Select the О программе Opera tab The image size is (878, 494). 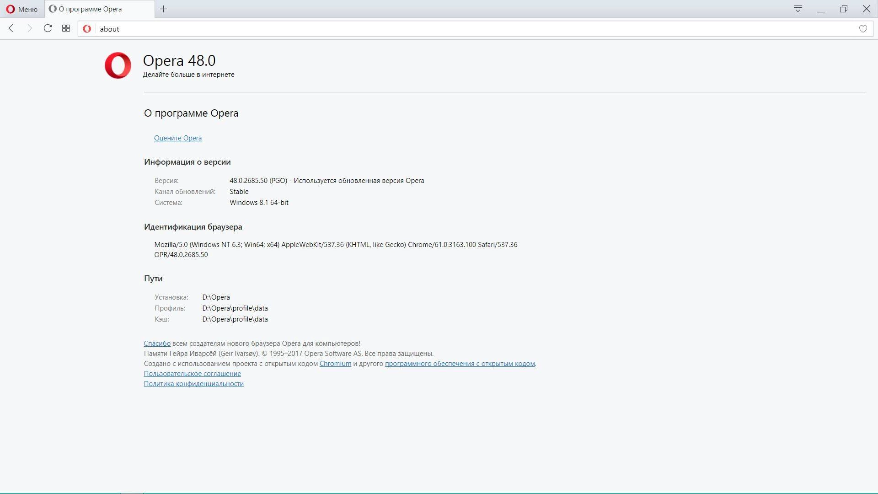coord(99,9)
